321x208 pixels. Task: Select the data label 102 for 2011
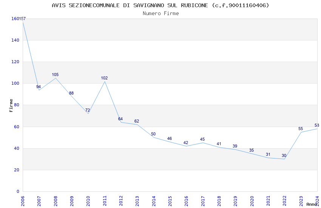tap(104, 78)
